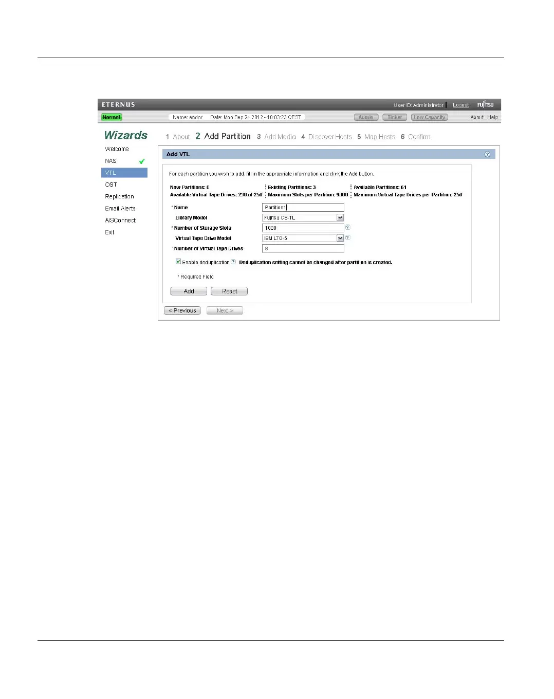Click the Previous button
This screenshot has width=554, height=699.
(182, 310)
